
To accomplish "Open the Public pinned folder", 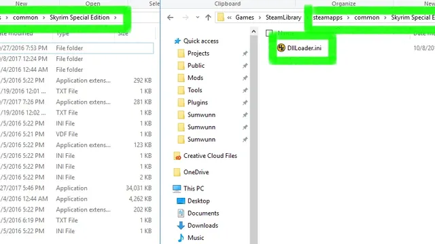I will coord(196,66).
